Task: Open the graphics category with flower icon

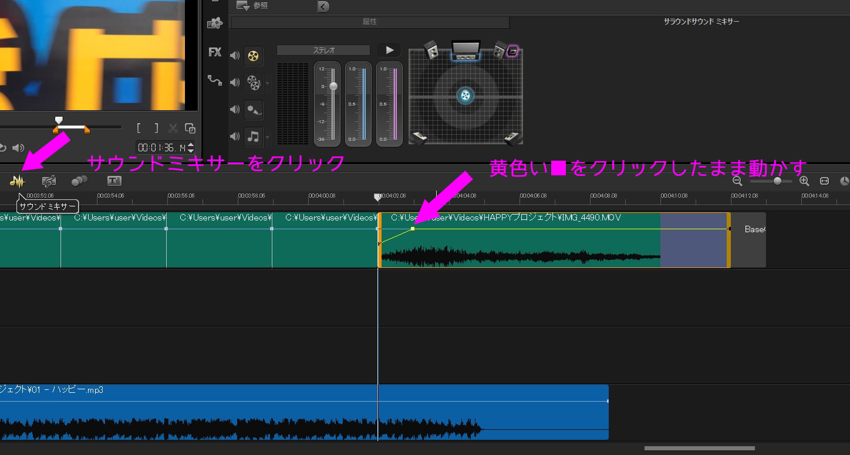Action: coord(215,23)
